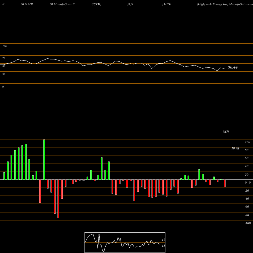Screen dimensions: 253x253
Task: Click the '80' label on the MR axis
Action: tap(247, 150)
